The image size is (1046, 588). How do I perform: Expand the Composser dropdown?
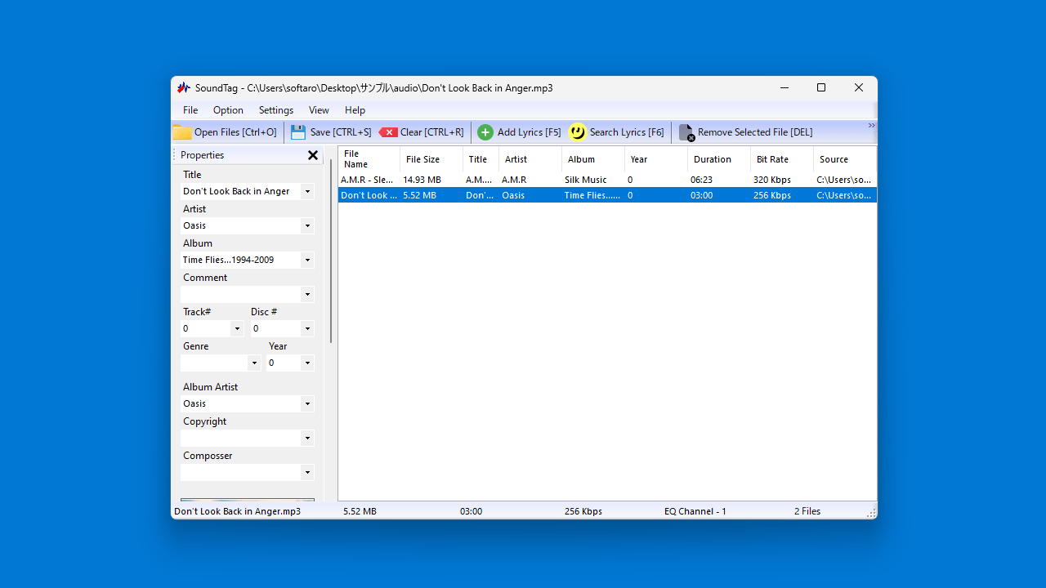[307, 472]
